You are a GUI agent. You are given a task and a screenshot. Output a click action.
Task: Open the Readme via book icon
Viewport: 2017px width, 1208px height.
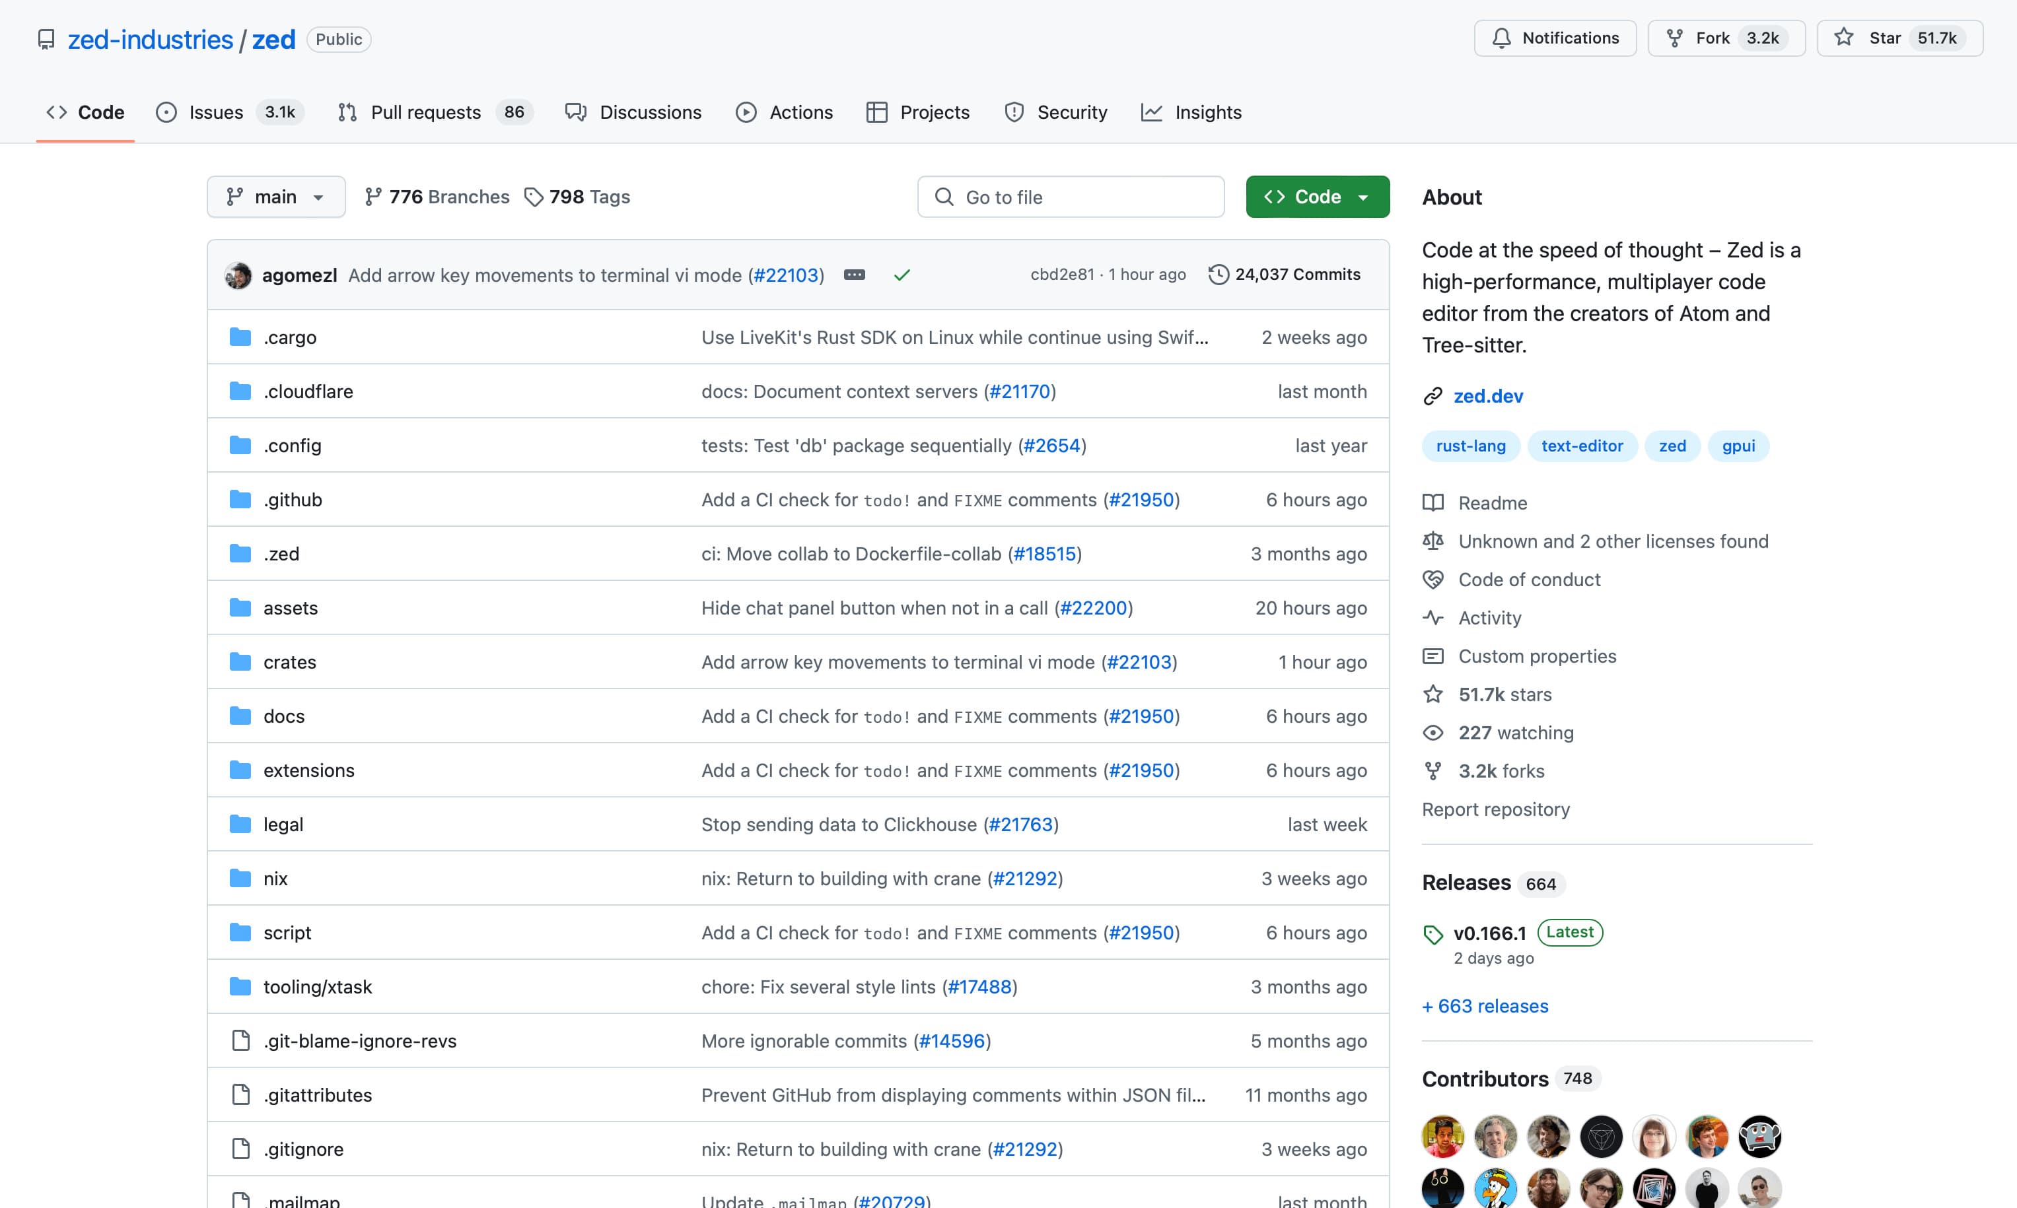click(1433, 502)
